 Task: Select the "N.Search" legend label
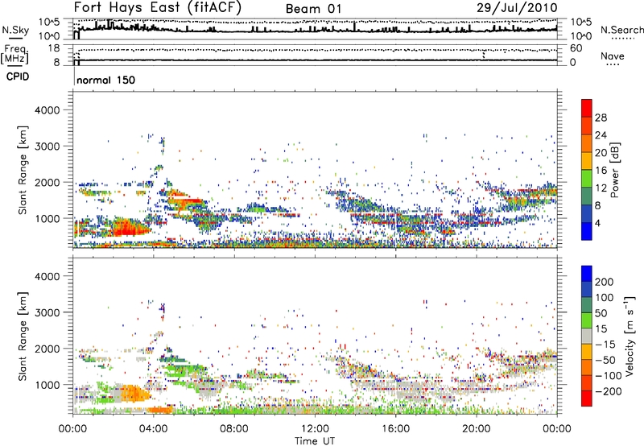(621, 30)
